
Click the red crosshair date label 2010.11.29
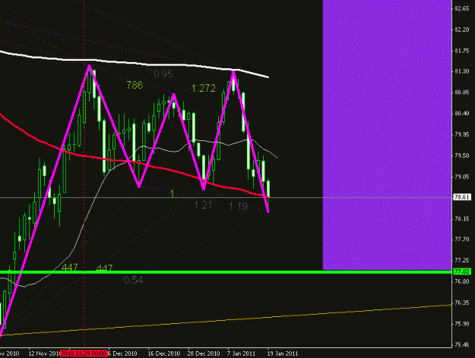coord(84,353)
